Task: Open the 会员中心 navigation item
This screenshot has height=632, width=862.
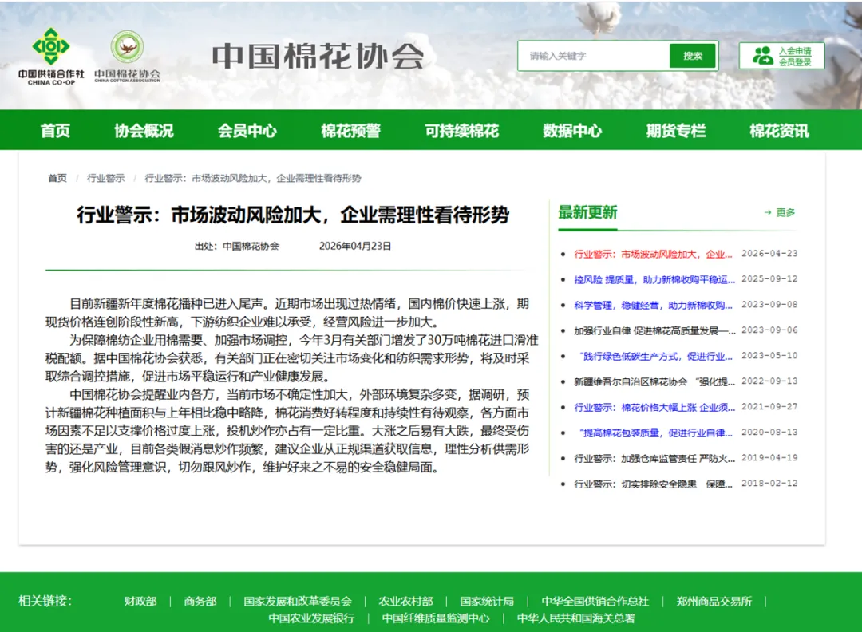Action: coord(247,131)
